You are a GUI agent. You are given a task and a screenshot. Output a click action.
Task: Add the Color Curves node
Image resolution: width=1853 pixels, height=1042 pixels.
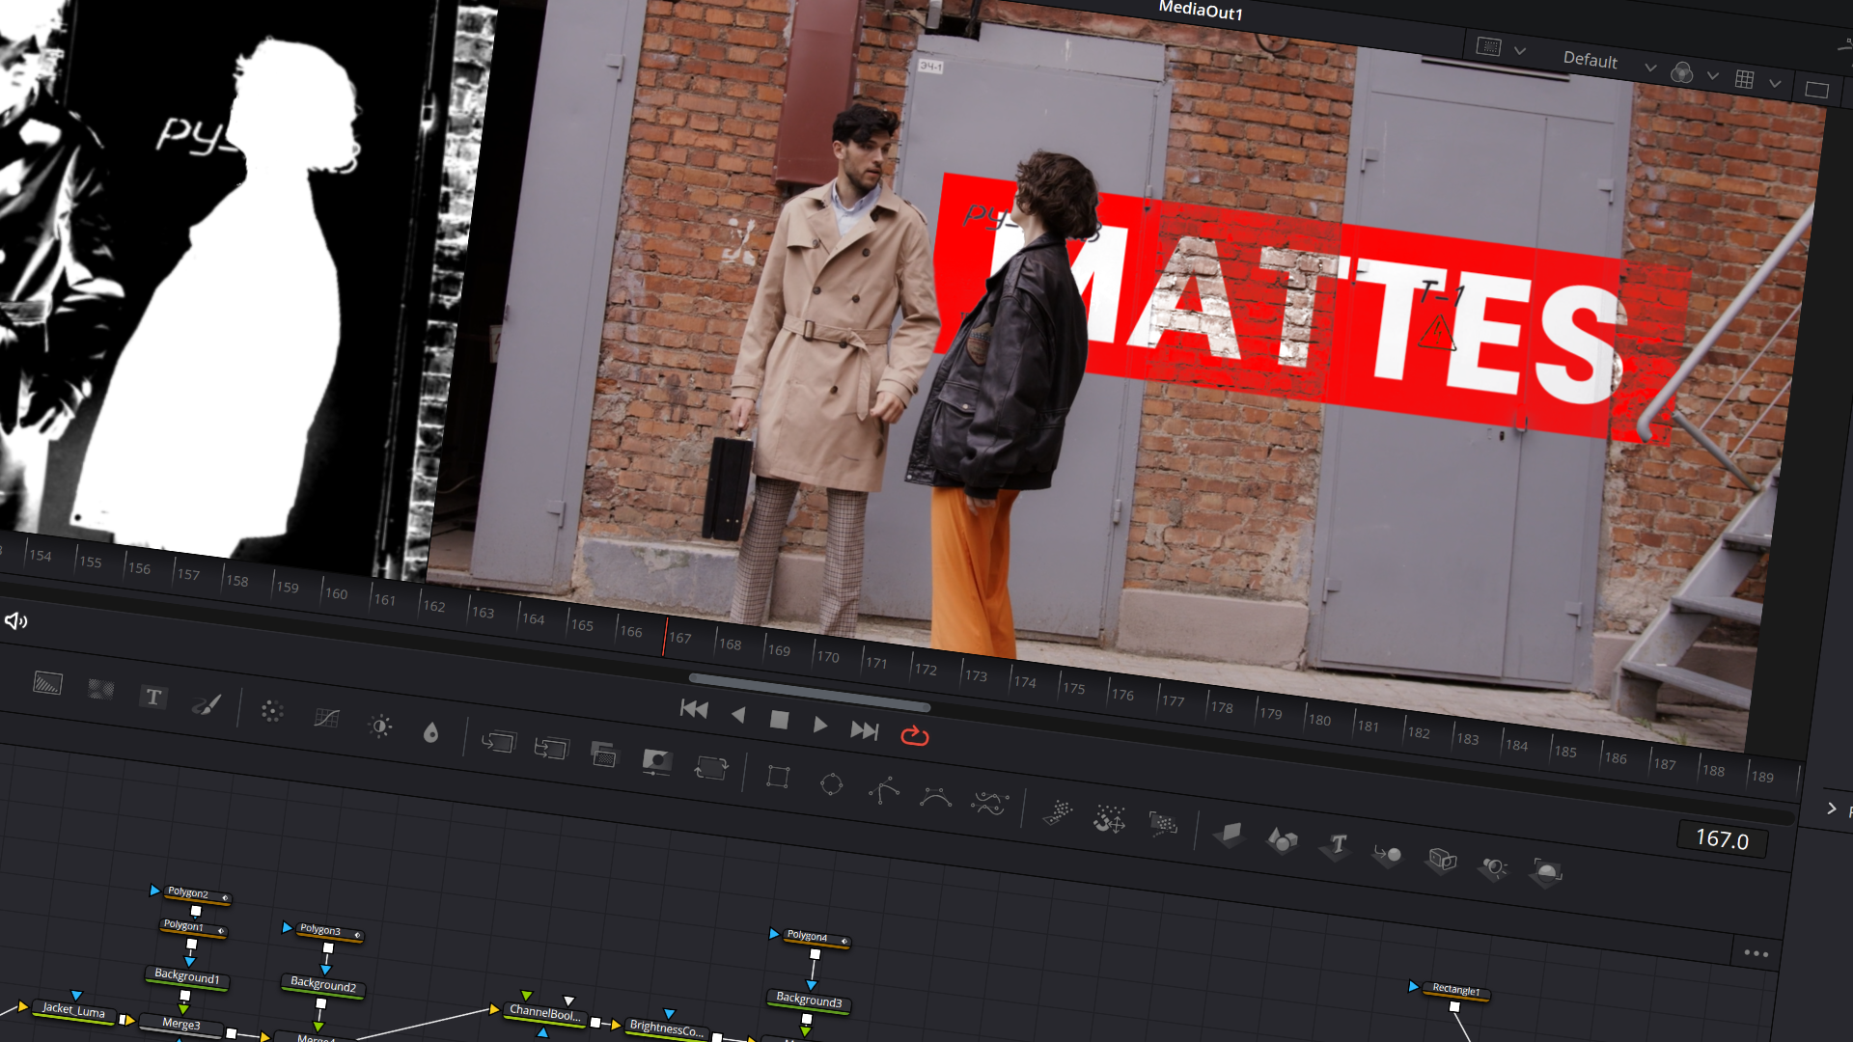tap(326, 718)
